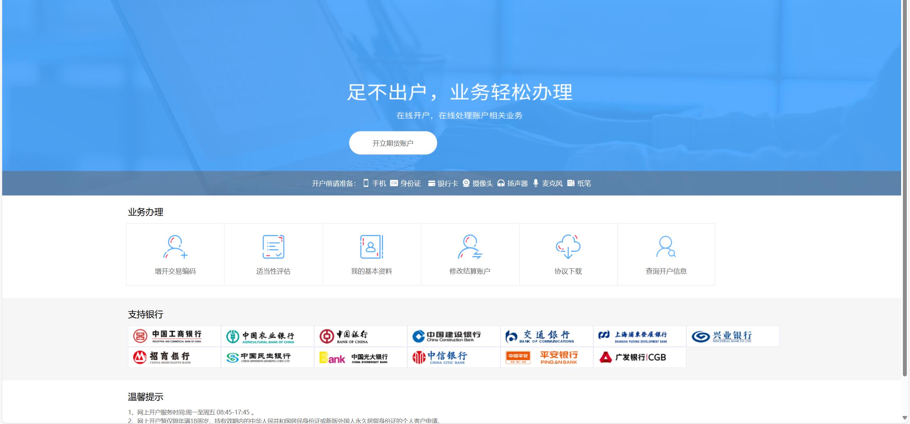The width and height of the screenshot is (910, 424).
Task: Click the 开立期货账户 button
Action: coord(393,143)
